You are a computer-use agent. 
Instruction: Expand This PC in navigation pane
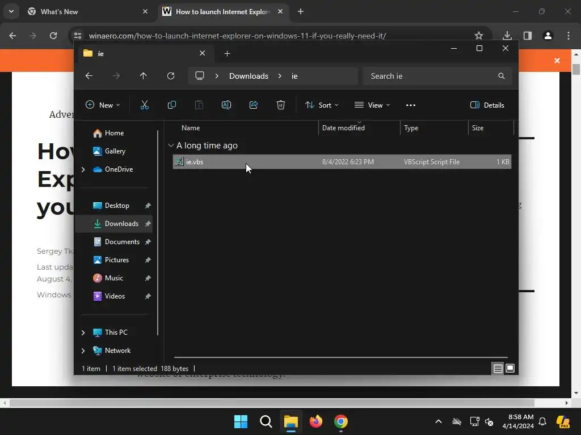coord(83,332)
